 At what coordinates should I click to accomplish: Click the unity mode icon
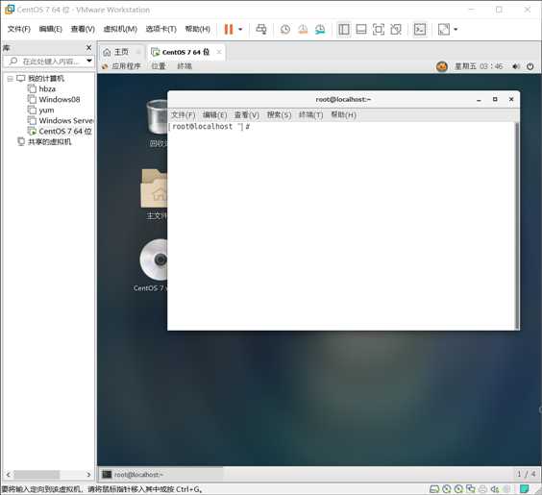pos(396,30)
